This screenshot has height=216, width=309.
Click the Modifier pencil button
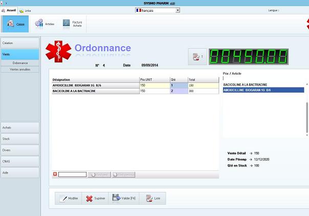pos(69,198)
